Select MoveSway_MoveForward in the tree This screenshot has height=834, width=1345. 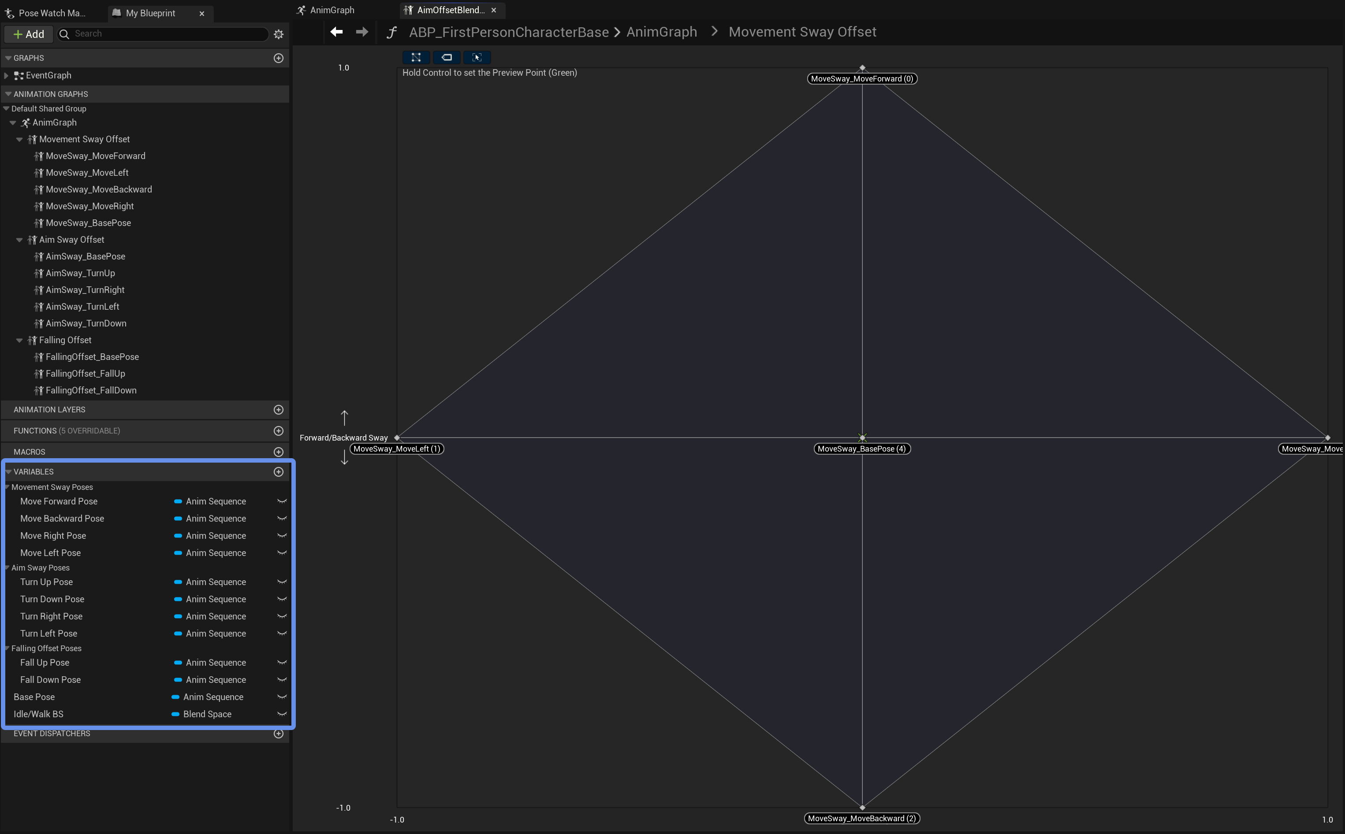(x=96, y=156)
